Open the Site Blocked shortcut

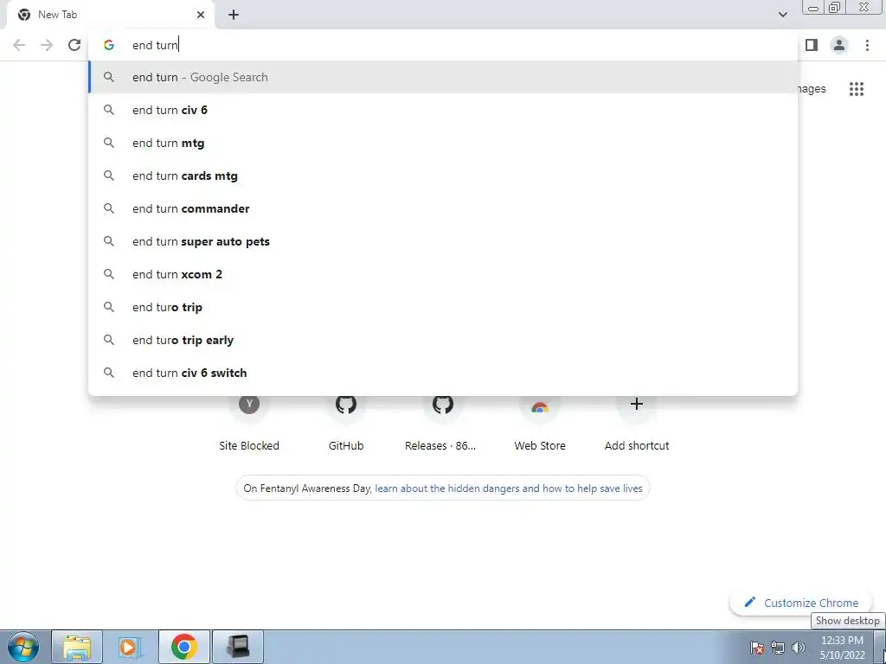click(x=249, y=424)
